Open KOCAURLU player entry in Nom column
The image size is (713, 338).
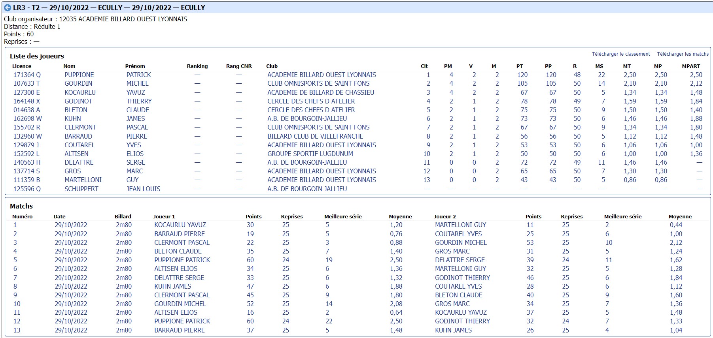(x=80, y=92)
